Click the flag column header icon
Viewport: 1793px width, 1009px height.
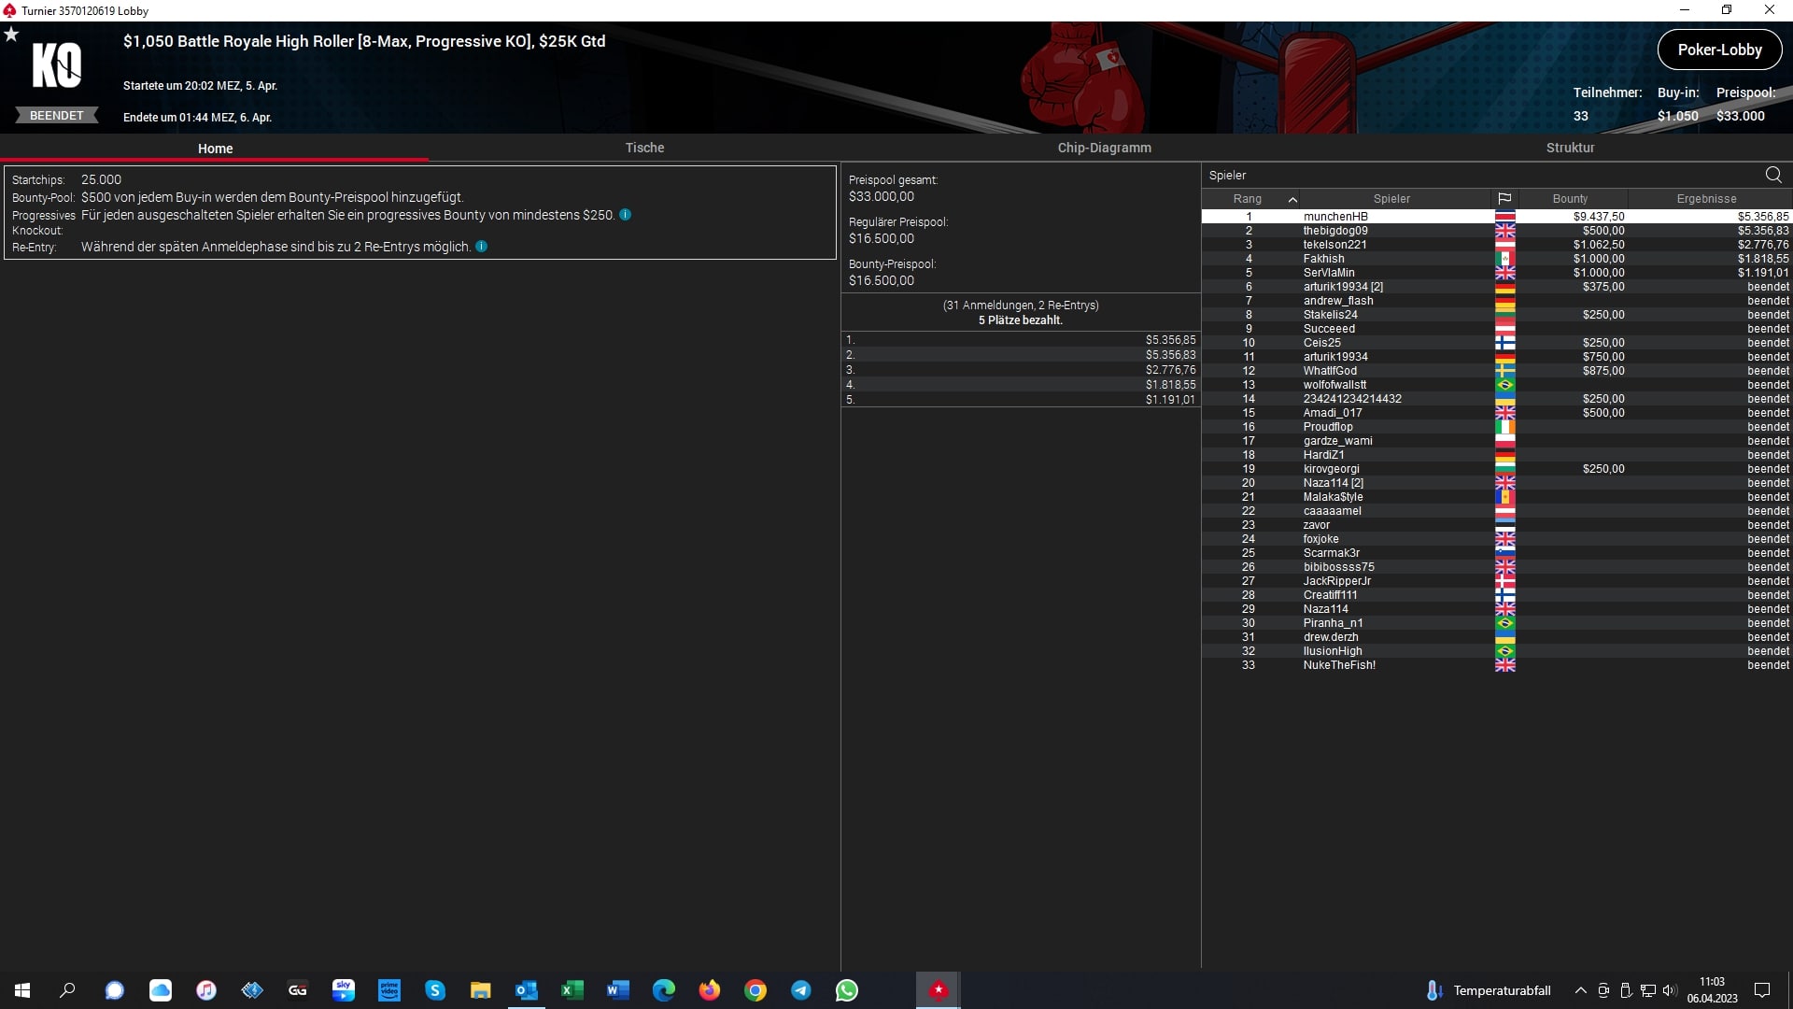[x=1504, y=199]
